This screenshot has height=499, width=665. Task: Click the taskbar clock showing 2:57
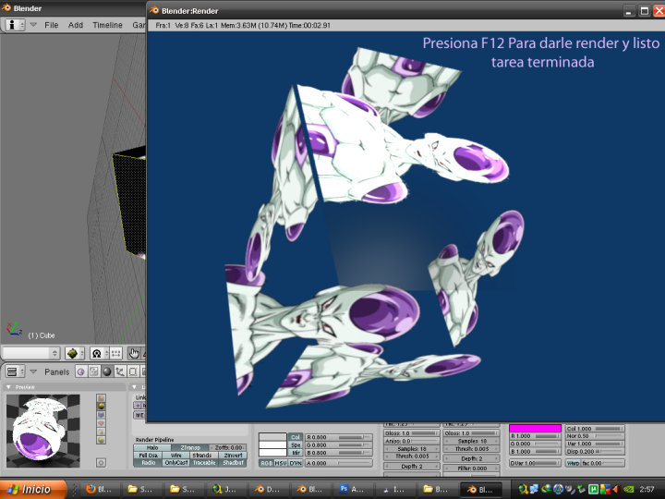coord(647,489)
